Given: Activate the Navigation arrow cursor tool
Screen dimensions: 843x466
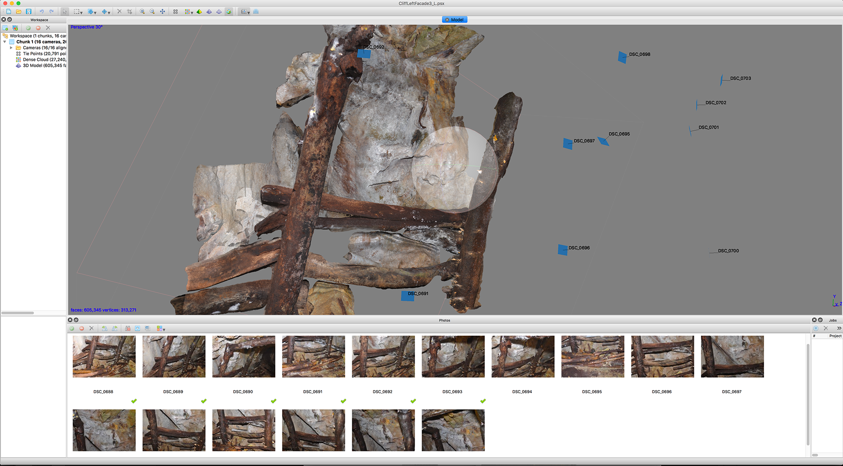Looking at the screenshot, I should (65, 11).
